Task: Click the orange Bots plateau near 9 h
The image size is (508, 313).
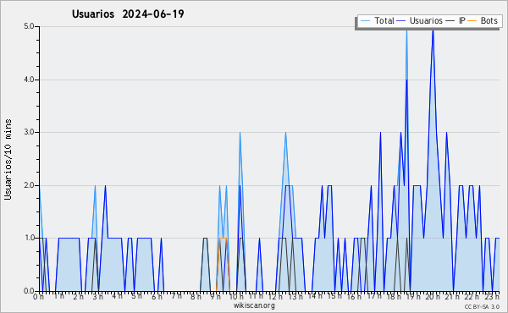Action: (223, 239)
